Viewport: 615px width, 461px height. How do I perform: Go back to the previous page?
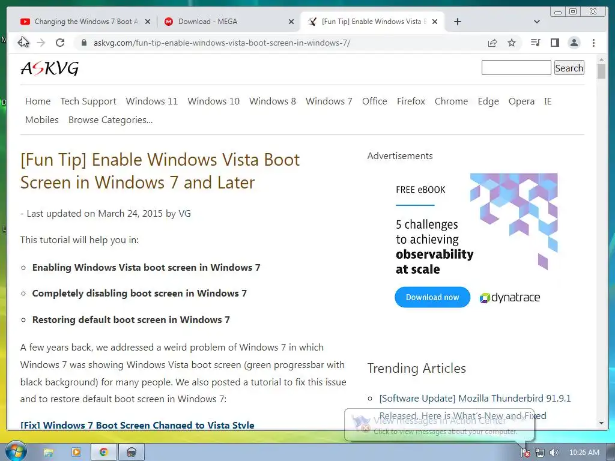(22, 43)
